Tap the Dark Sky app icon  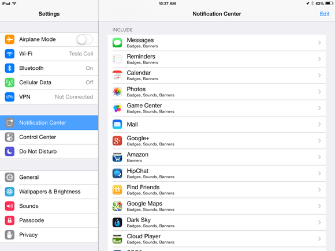pos(117,222)
